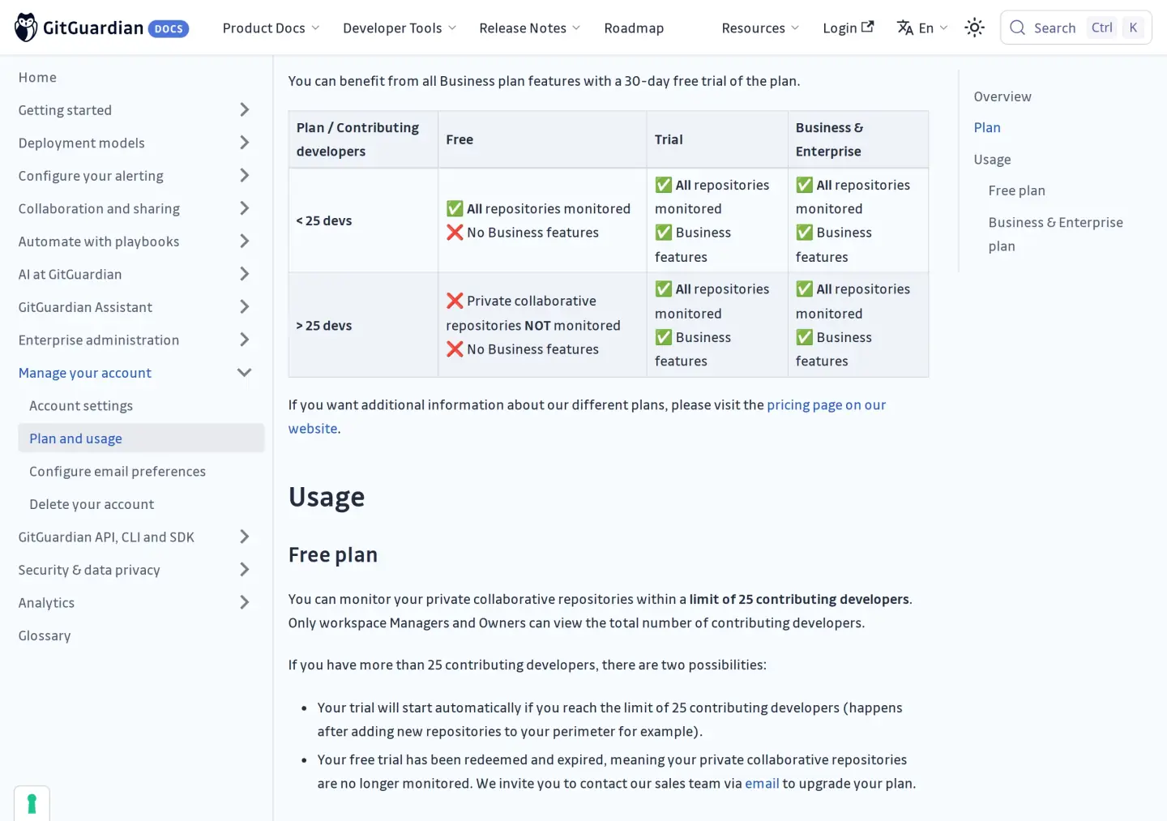Jump to Usage in table of contents

click(992, 160)
